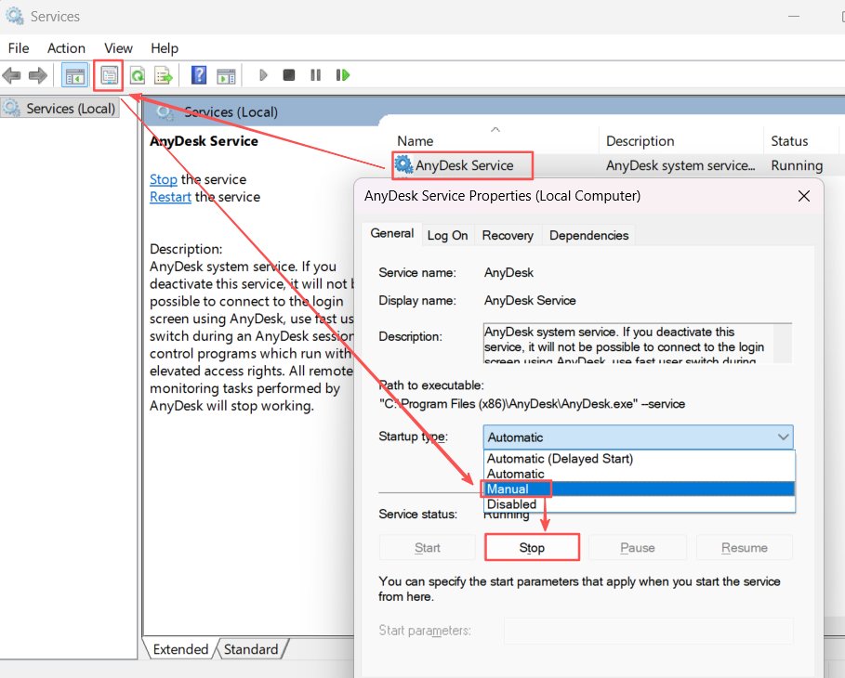Viewport: 845px width, 678px height.
Task: Expand the Startup type dropdown arrow
Action: (x=783, y=437)
